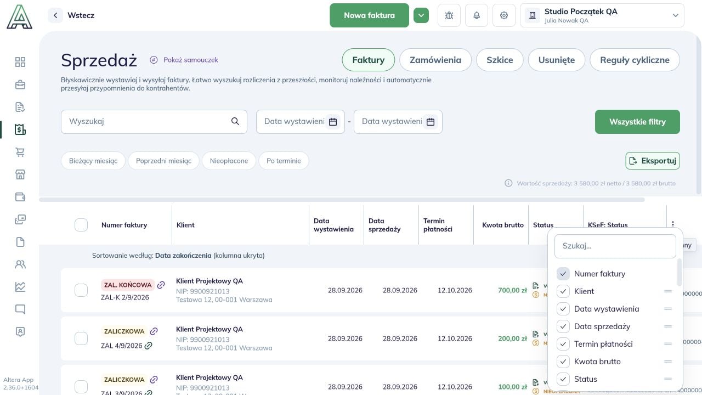
Task: Click link icon next to ZAL. KOŃCOWA badge
Action: tap(161, 285)
